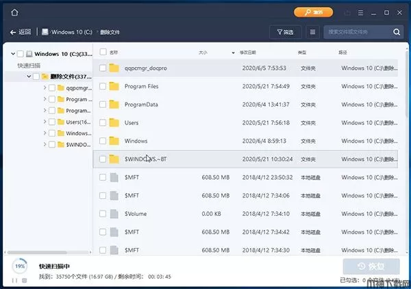
Task: Sort by the 大小 column header
Action: click(x=203, y=52)
